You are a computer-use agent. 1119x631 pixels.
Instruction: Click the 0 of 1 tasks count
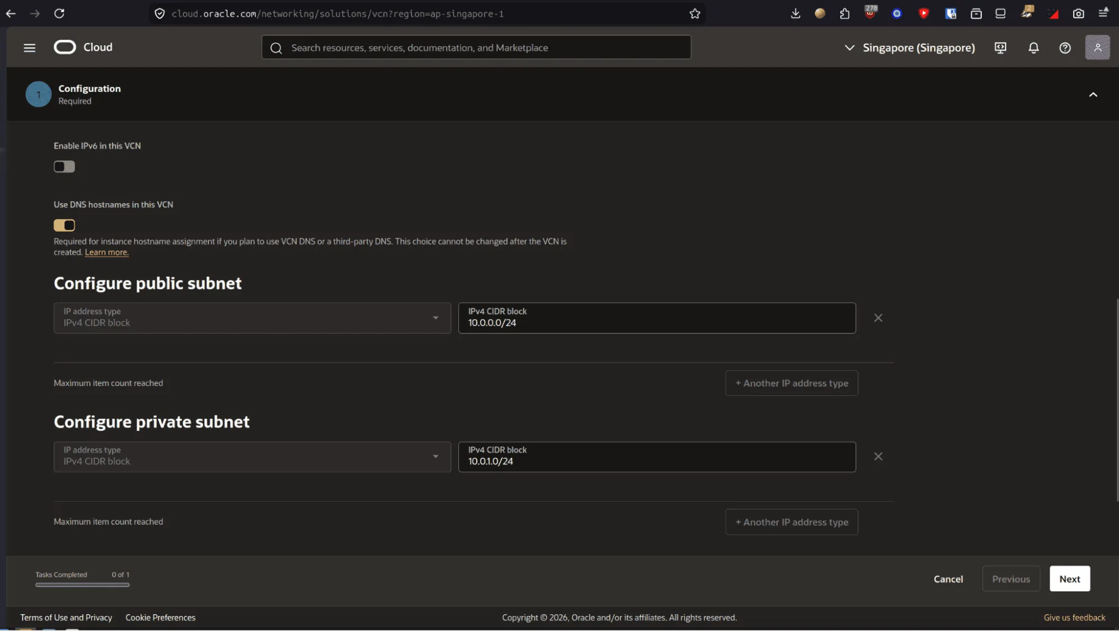[x=120, y=575]
